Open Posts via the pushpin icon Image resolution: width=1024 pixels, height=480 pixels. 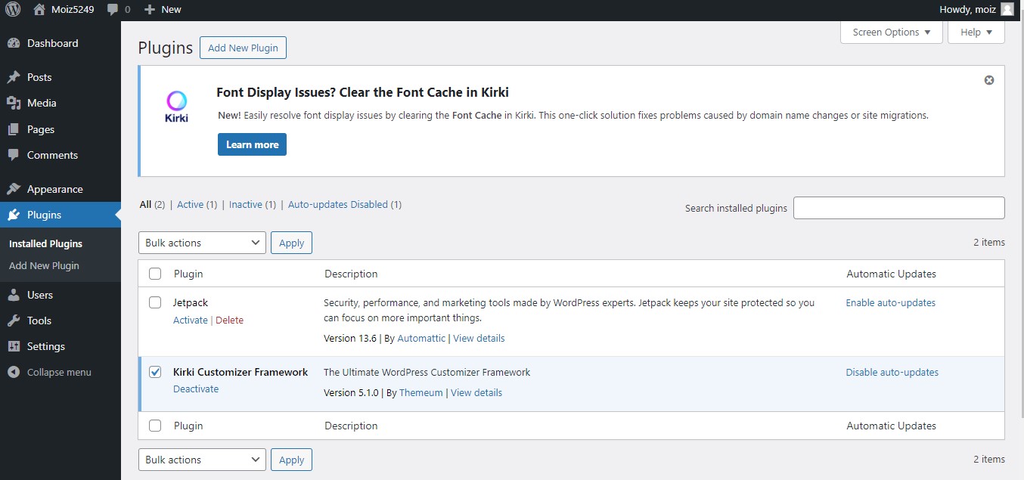click(x=14, y=77)
